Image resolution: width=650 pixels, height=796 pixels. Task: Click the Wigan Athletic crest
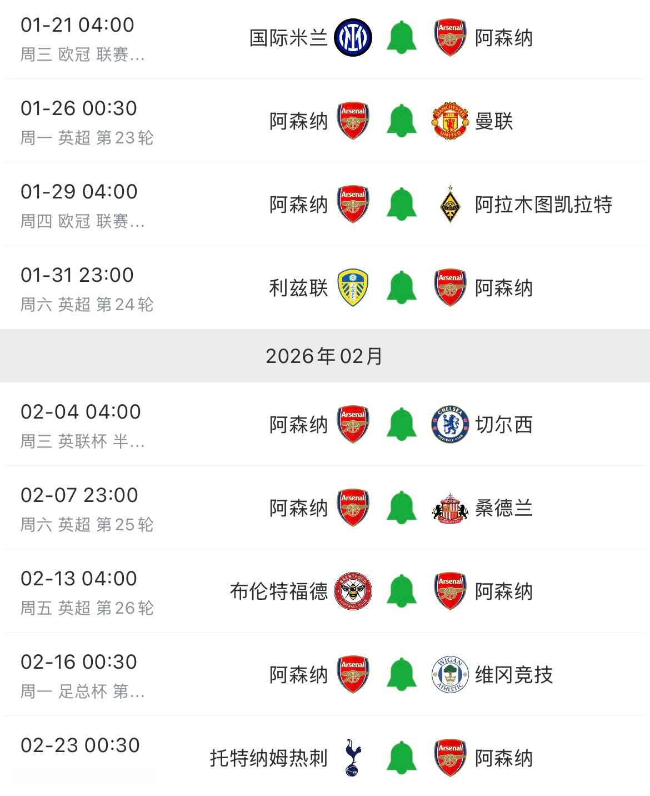coord(450,674)
